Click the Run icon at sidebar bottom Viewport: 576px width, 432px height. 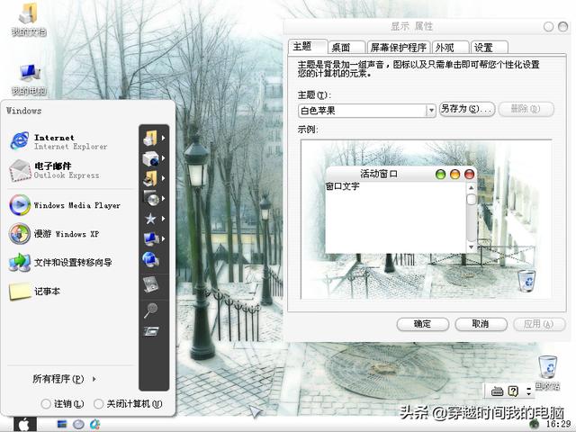click(x=150, y=332)
